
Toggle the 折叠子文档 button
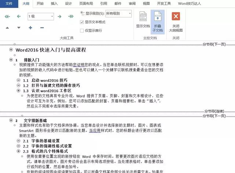(x=158, y=22)
